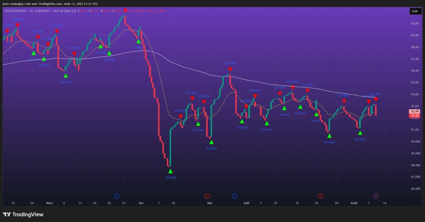Click the 60,00 level on price axis

pos(414,24)
